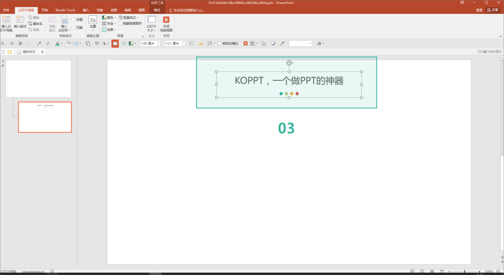Open the Fonts (字体) dropdown

(x=109, y=24)
